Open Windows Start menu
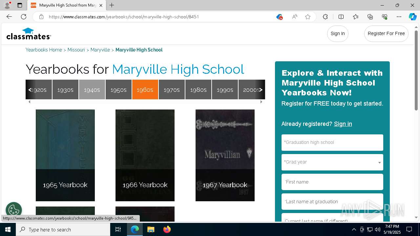The width and height of the screenshot is (420, 236). [x=8, y=229]
